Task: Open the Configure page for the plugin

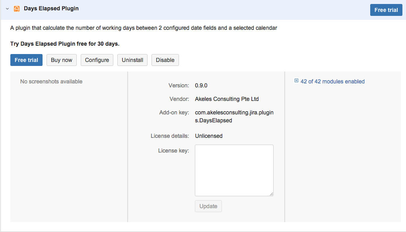Action: click(x=97, y=60)
